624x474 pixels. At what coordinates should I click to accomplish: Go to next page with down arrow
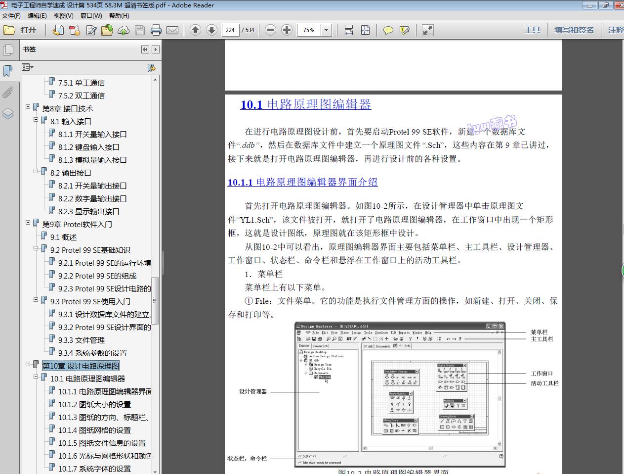[211, 30]
